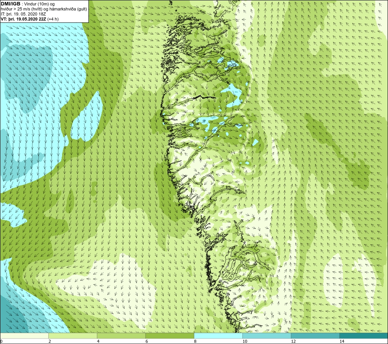Image resolution: width=388 pixels, height=344 pixels.
Task: Click the 0–2 m/s pale yellow legend swatch
Action: click(24, 335)
